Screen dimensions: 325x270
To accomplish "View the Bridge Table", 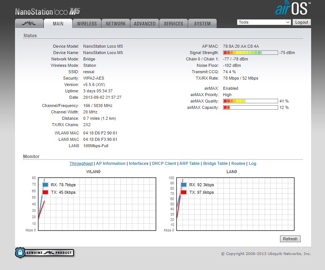I will tap(215, 163).
